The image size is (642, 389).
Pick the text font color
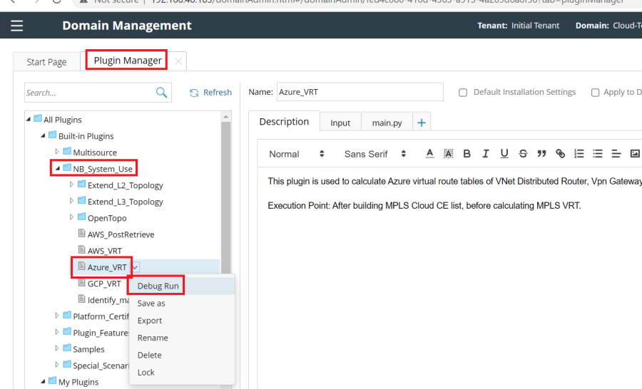pyautogui.click(x=429, y=154)
